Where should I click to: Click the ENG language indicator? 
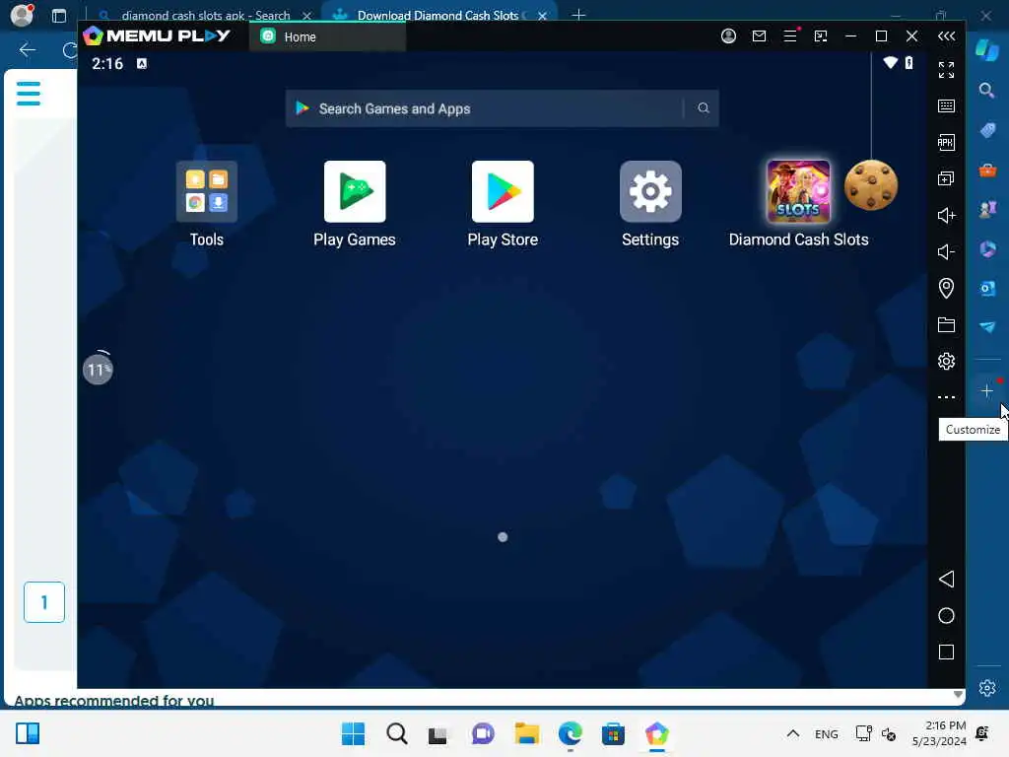[827, 733]
